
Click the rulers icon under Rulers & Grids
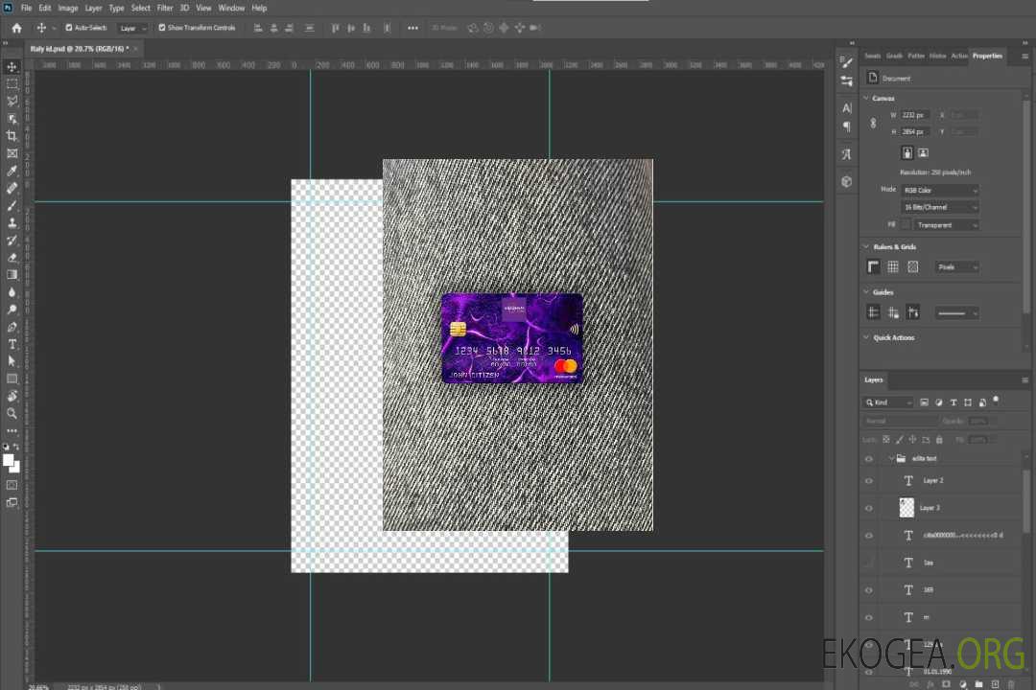pos(873,266)
